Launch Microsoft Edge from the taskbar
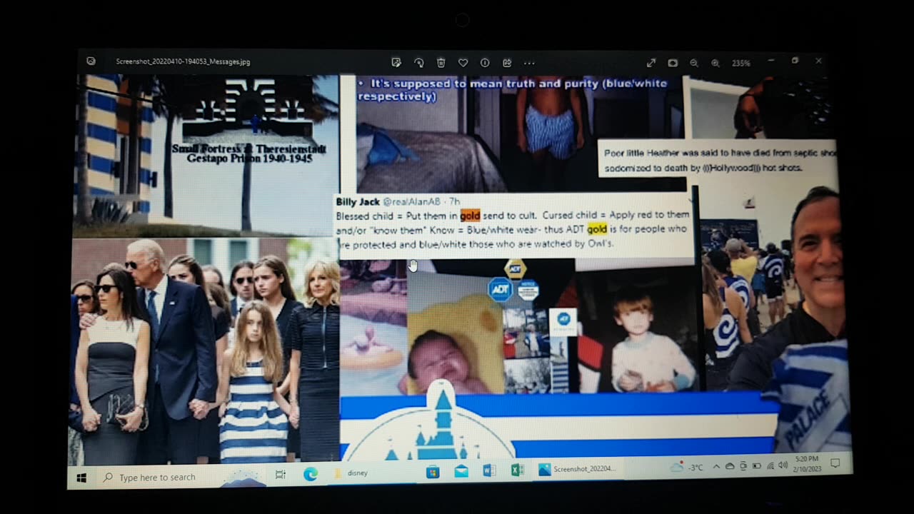The height and width of the screenshot is (514, 914). [310, 474]
